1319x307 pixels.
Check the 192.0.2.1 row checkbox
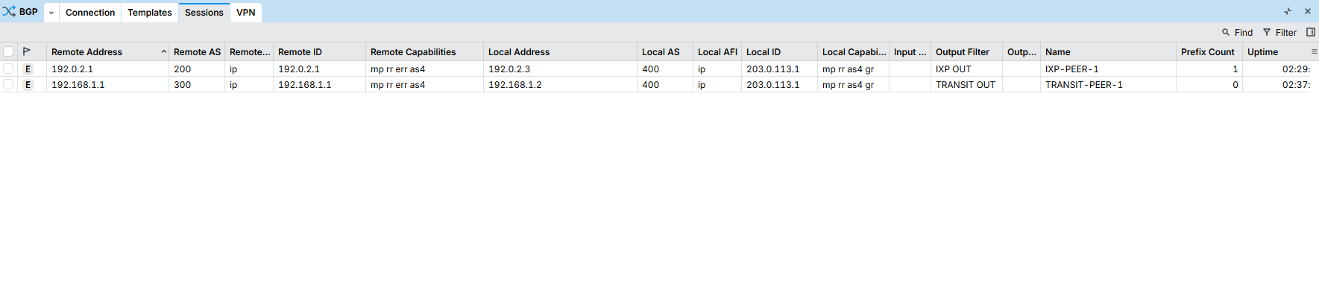(x=8, y=69)
